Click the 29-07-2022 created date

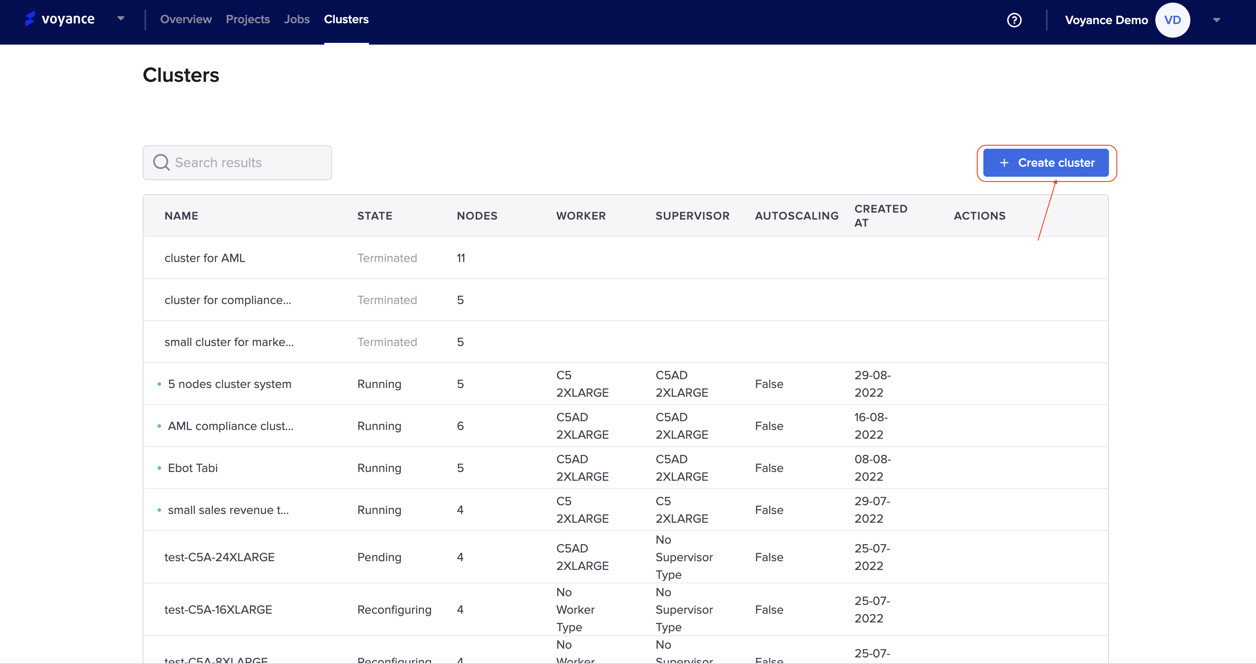click(872, 510)
